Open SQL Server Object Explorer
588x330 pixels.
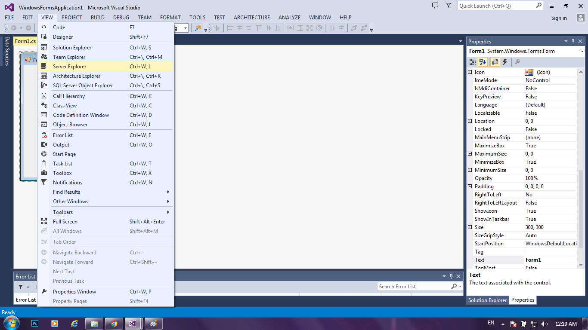point(105,86)
